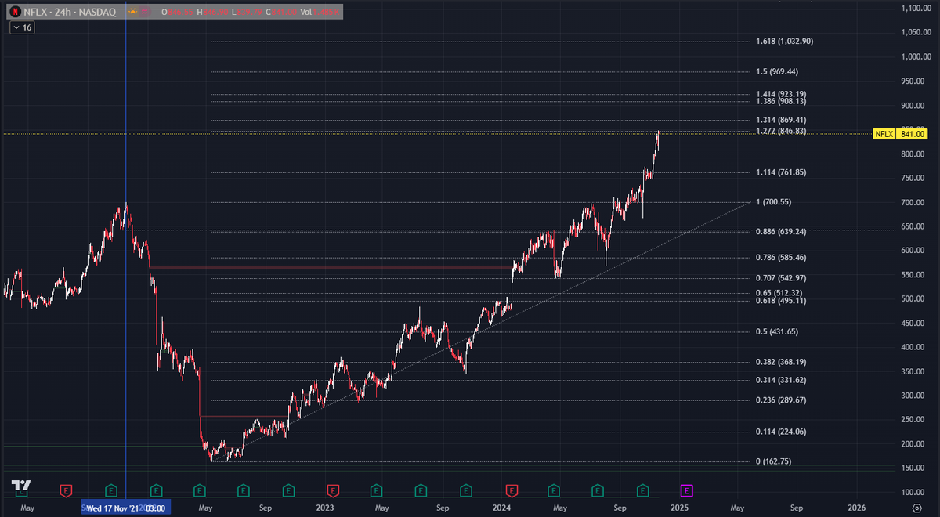
Task: Click Fibonacci label 0.5 (431.65)
Action: [x=777, y=331]
